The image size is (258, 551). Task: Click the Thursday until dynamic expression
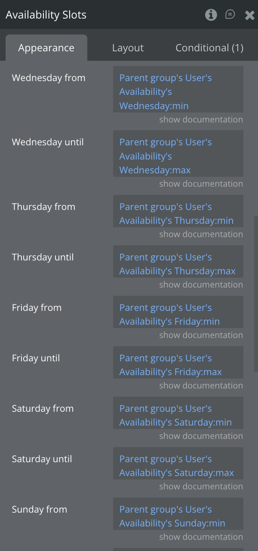coord(178,264)
